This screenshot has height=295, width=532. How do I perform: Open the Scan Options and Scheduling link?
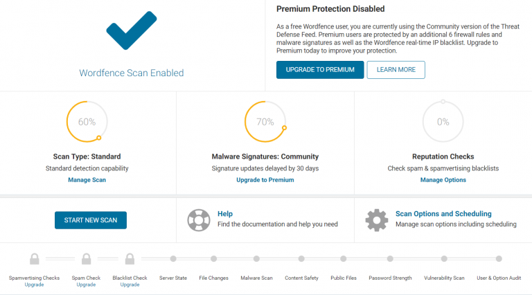[x=443, y=213]
